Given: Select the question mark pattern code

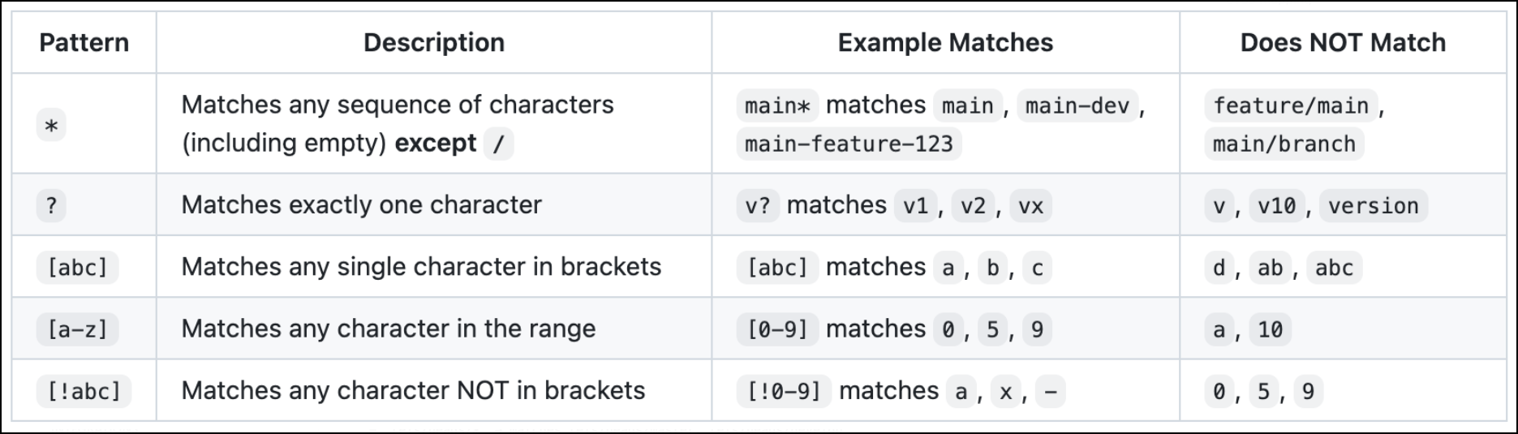Looking at the screenshot, I should click(x=51, y=205).
